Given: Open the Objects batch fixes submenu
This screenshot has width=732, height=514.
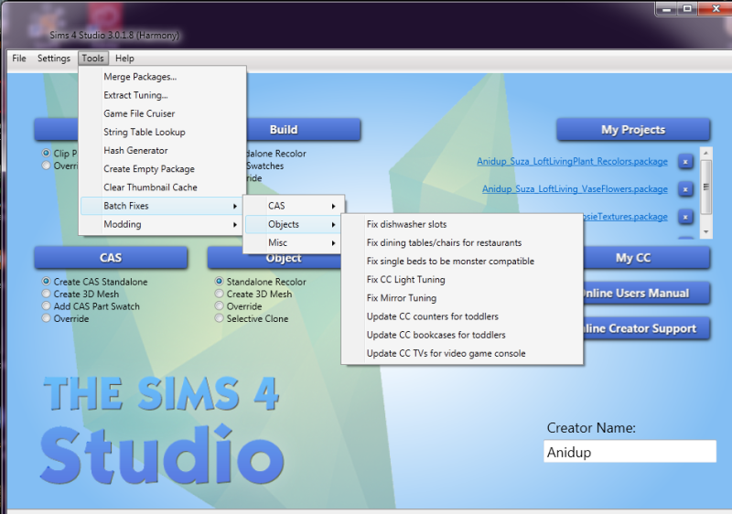Looking at the screenshot, I should (294, 224).
